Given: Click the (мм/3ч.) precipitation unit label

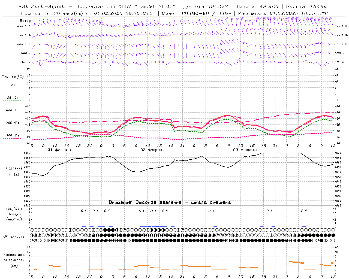Looking at the screenshot, I should [14, 209].
